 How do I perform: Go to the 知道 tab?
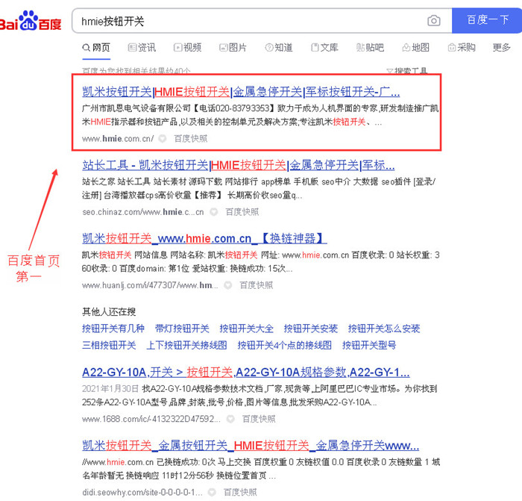coord(277,48)
